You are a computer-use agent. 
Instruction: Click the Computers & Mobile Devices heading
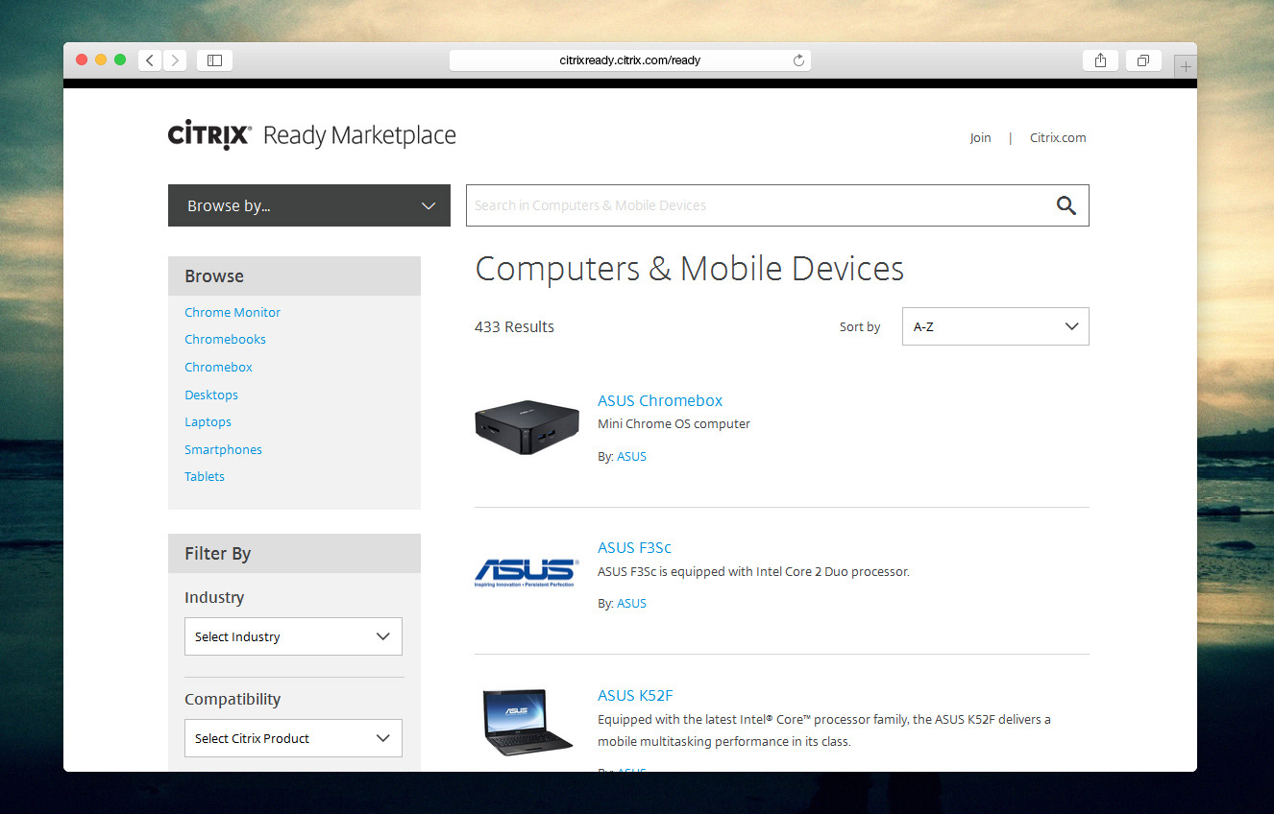pos(690,269)
